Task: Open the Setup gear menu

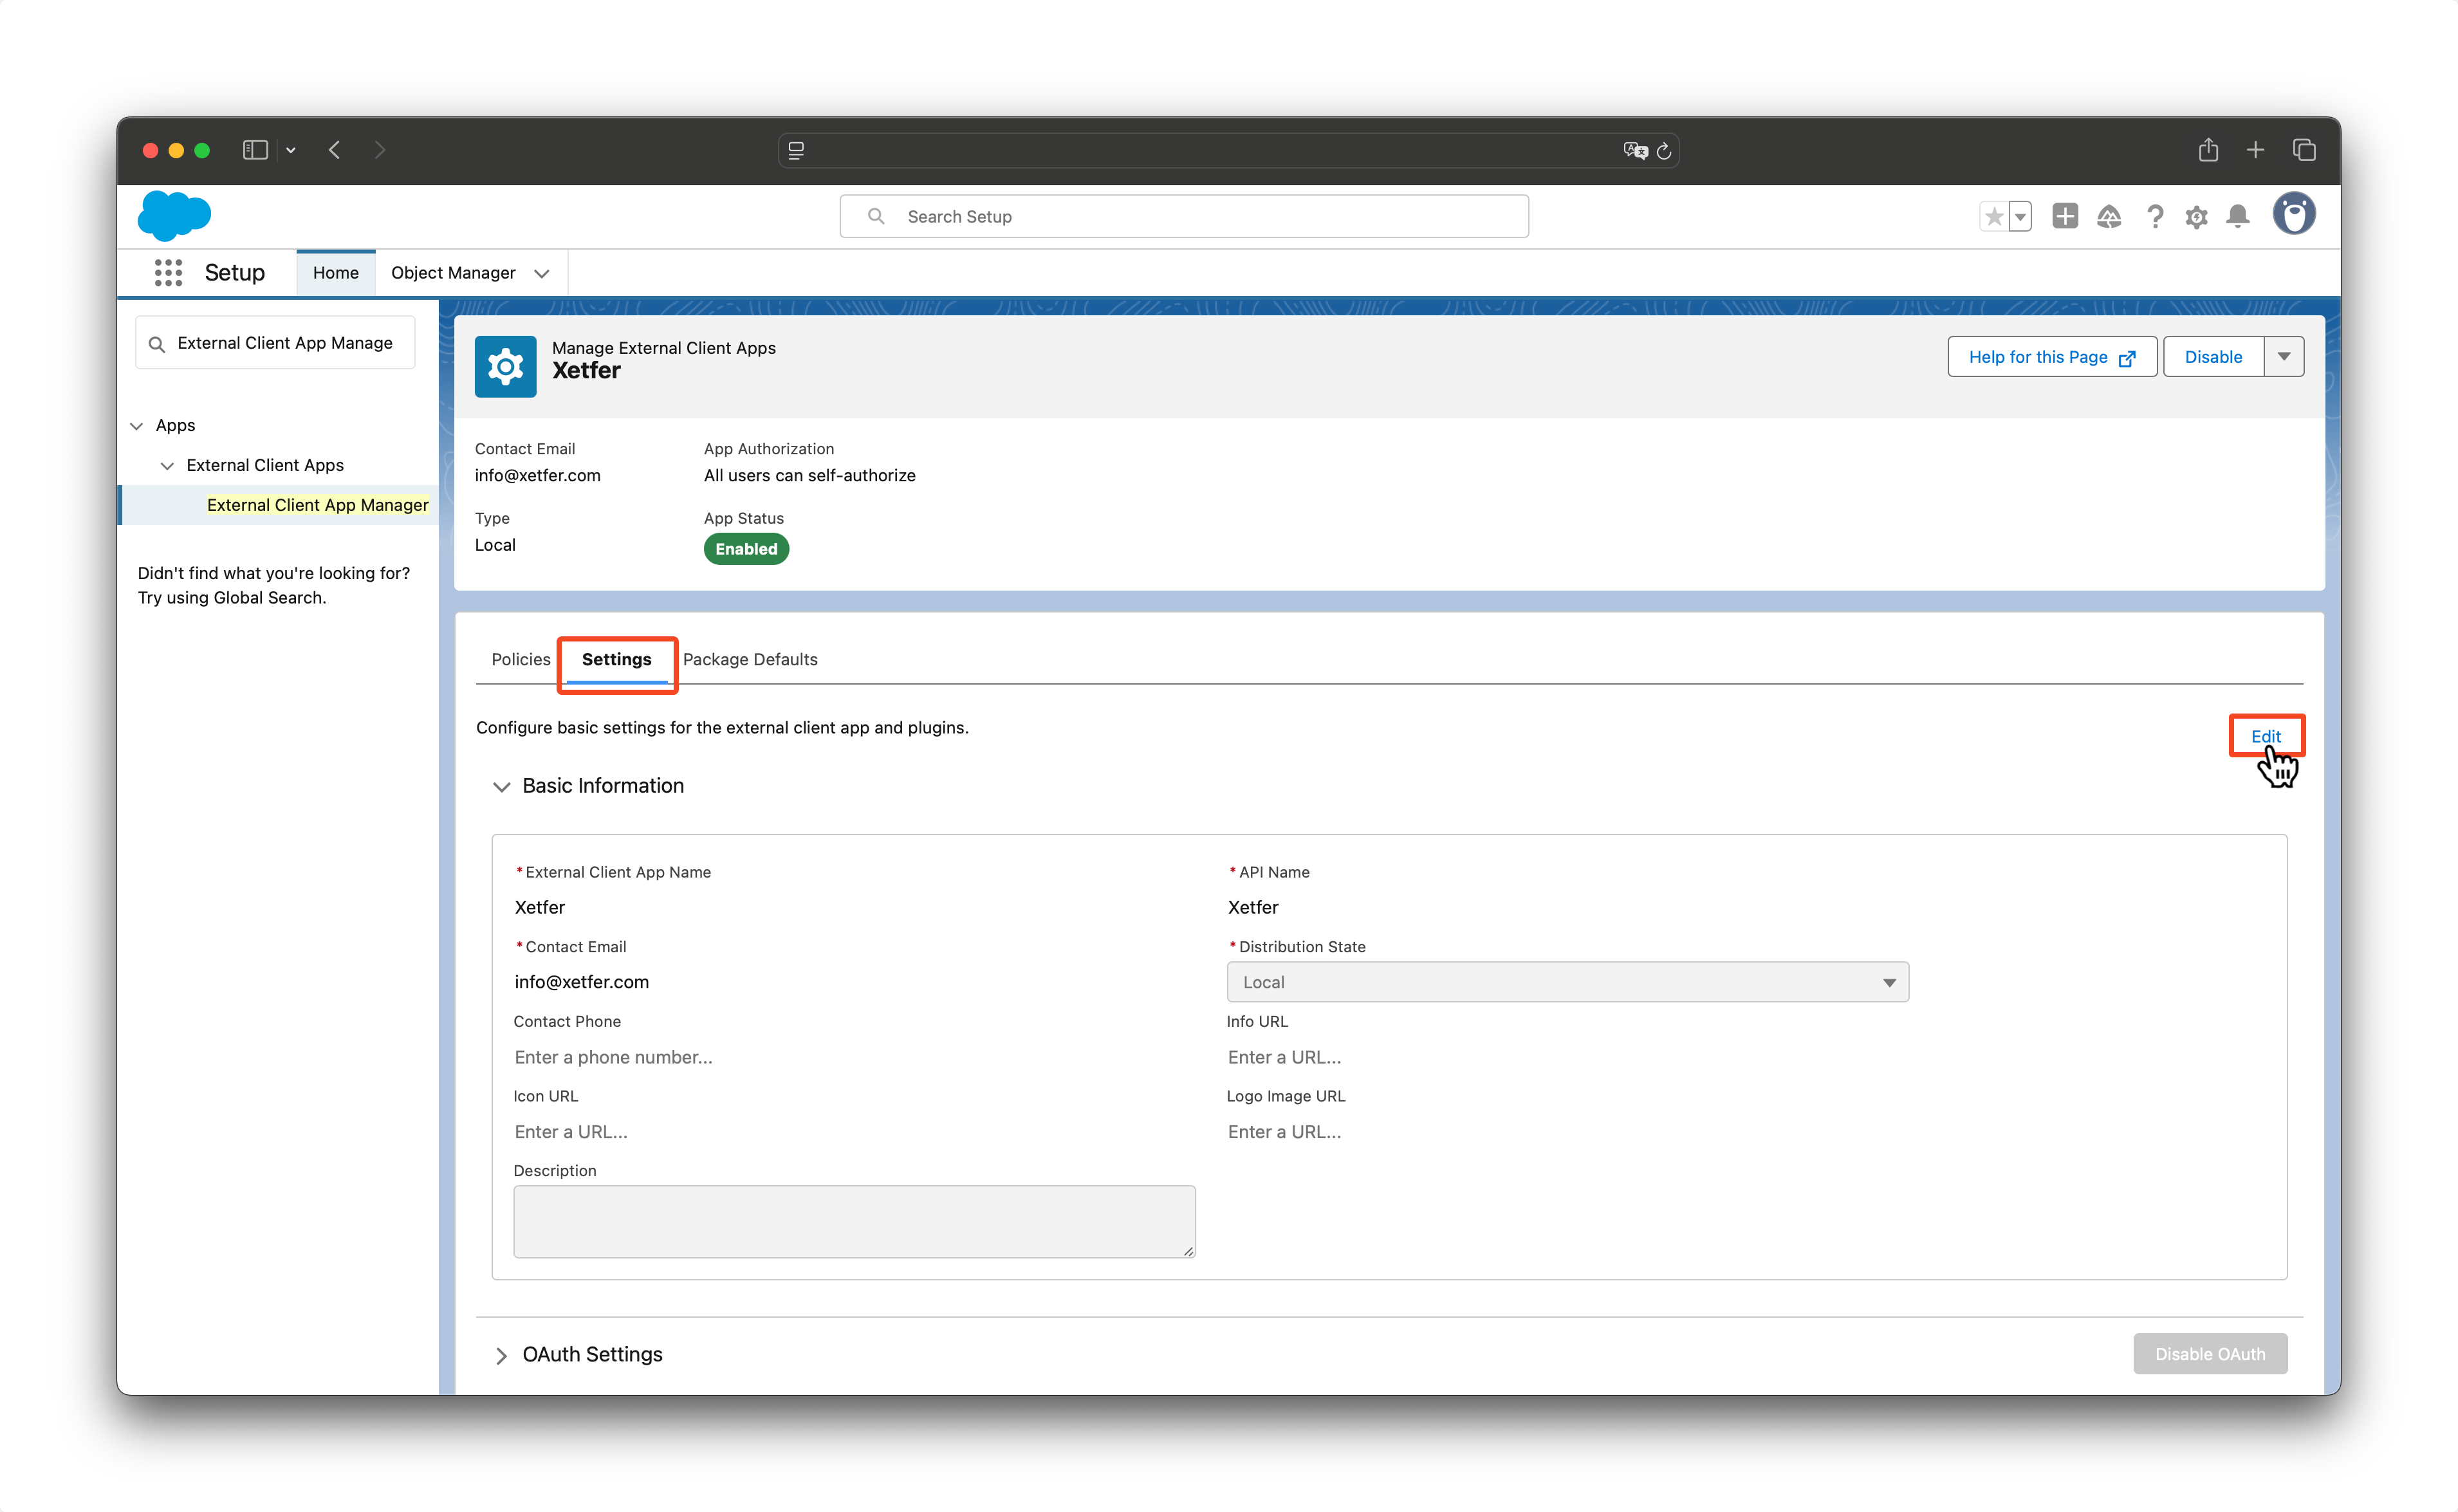Action: (2196, 217)
